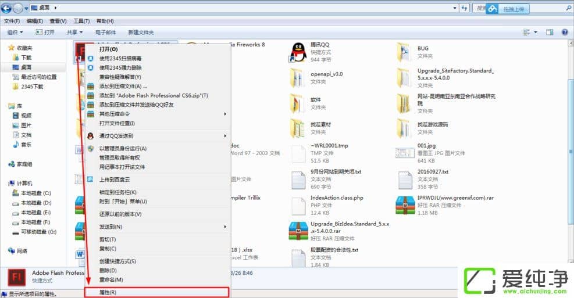Toggle the preview pane icon in toolbar
Image resolution: width=574 pixels, height=298 pixels.
point(550,33)
